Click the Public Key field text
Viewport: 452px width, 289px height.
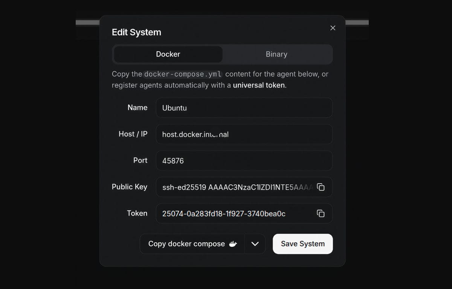click(238, 187)
